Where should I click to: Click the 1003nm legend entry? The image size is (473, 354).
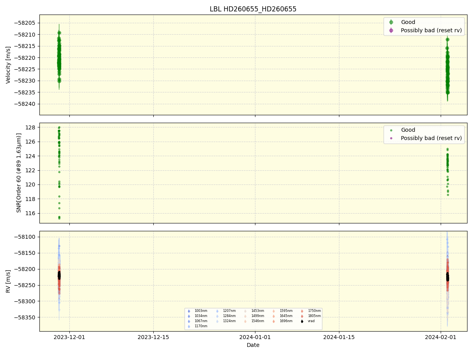click(201, 311)
